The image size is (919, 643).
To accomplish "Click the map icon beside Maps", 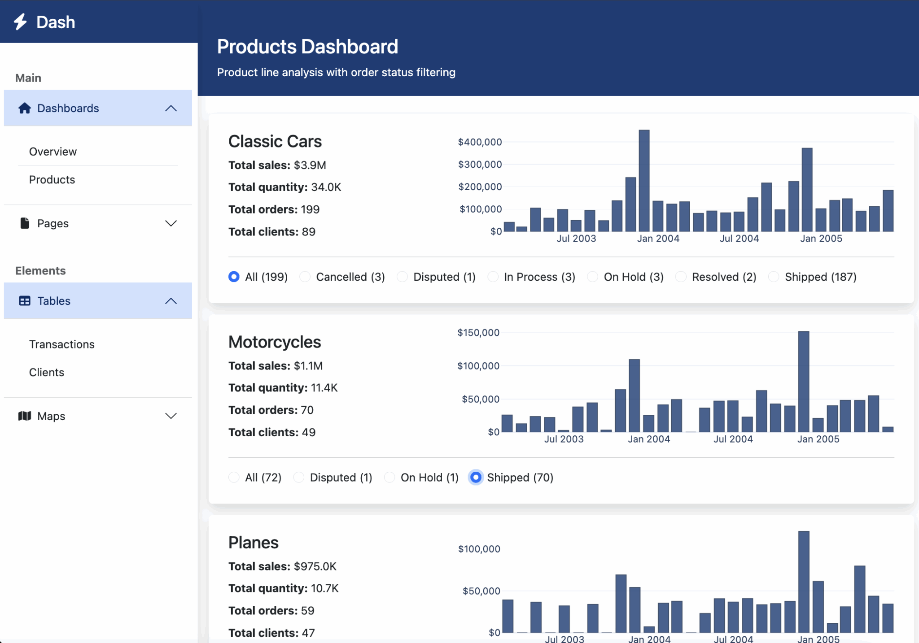I will [24, 416].
